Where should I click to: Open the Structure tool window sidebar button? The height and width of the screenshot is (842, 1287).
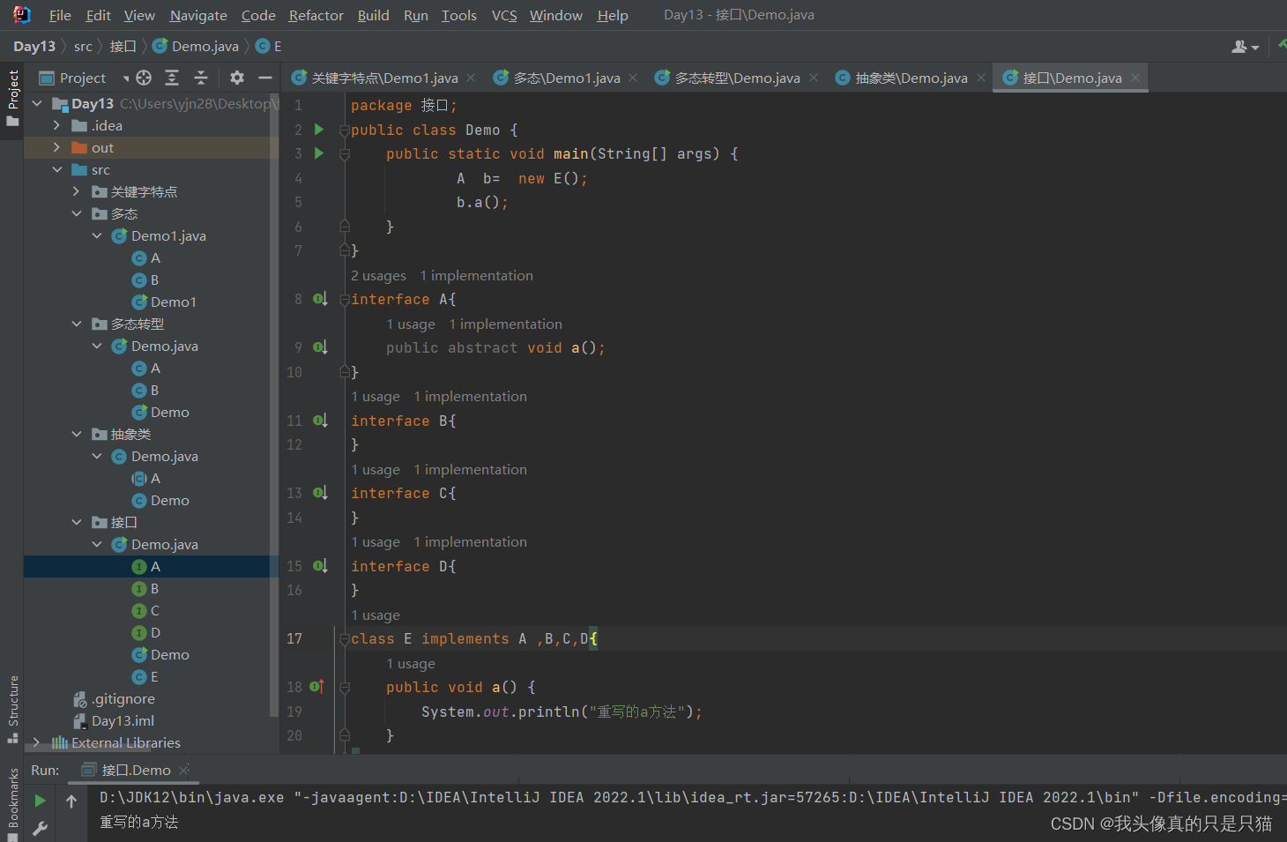(x=12, y=709)
